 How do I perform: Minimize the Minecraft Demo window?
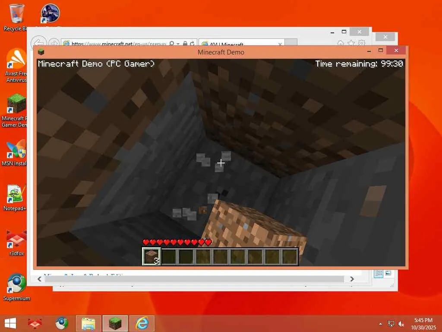point(369,51)
